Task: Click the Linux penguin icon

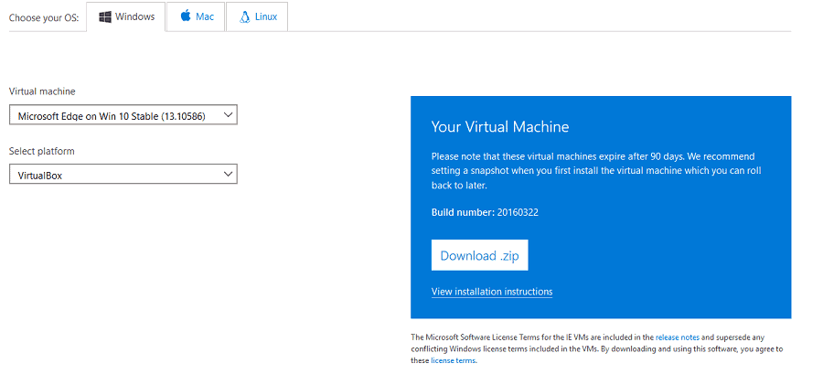Action: (244, 16)
